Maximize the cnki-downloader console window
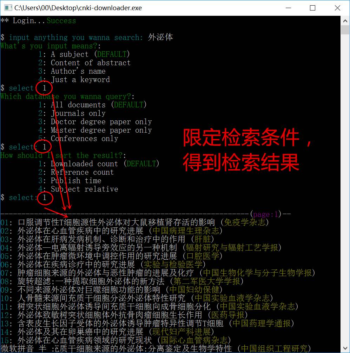The width and height of the screenshot is (350, 353). tap(312, 8)
